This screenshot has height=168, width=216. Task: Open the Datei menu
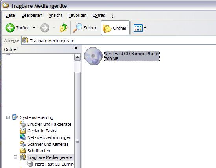coord(11,15)
